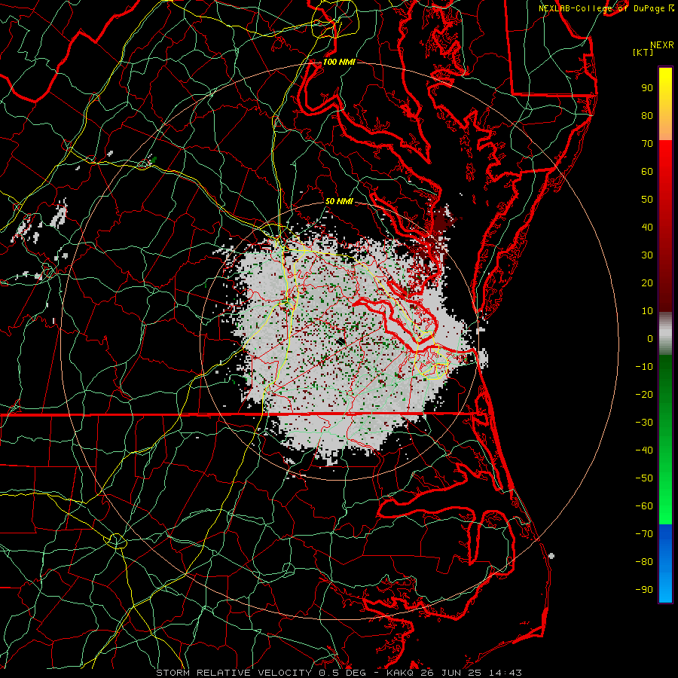Click the -70 value on velocity scale
The image size is (678, 678).
644,534
